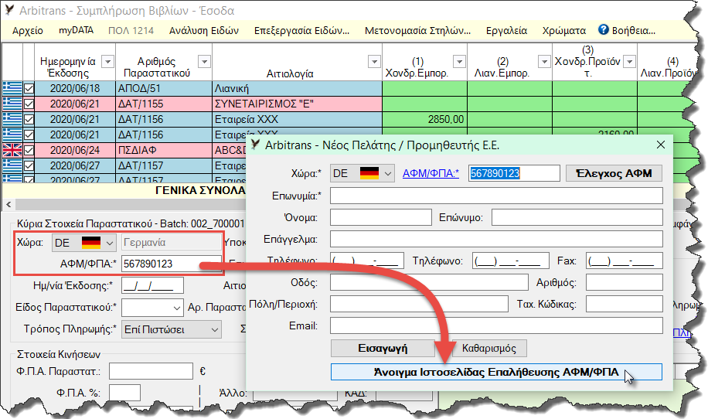Click the Επώνυμο input field

[x=577, y=218]
